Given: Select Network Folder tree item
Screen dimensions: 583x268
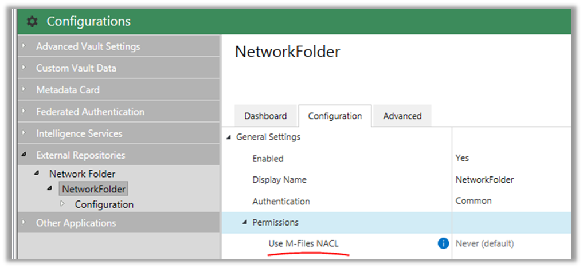Looking at the screenshot, I should tap(82, 174).
